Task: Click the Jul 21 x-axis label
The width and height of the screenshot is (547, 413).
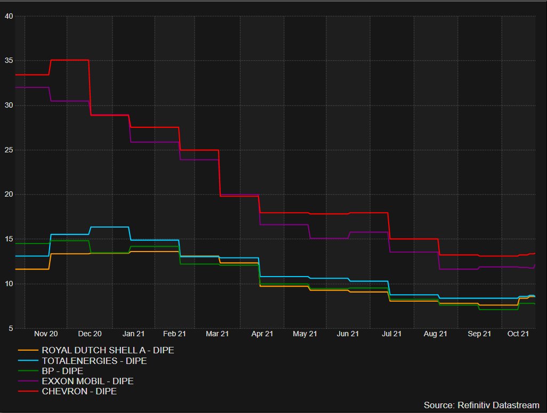Action: (x=391, y=334)
